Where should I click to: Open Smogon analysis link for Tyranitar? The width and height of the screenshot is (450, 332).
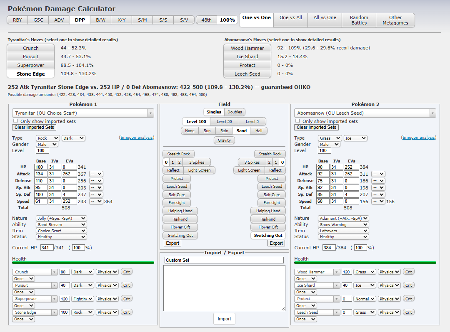pos(137,138)
